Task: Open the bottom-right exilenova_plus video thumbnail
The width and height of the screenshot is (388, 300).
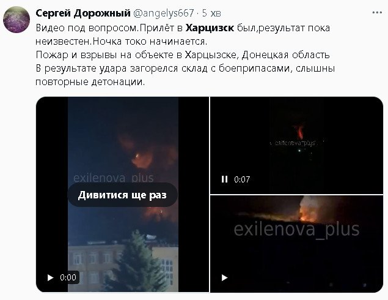Action: (x=296, y=244)
